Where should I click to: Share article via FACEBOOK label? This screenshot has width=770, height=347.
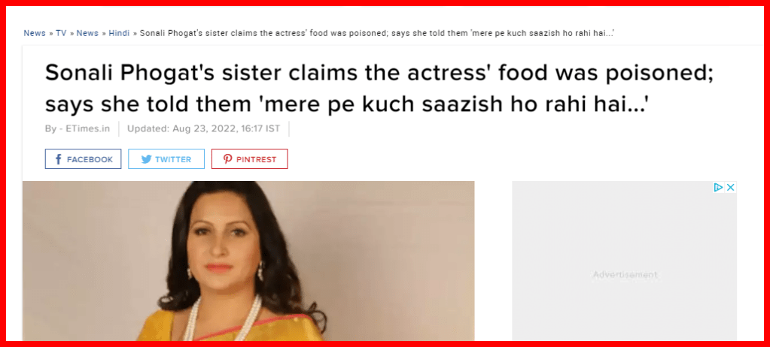pyautogui.click(x=90, y=159)
